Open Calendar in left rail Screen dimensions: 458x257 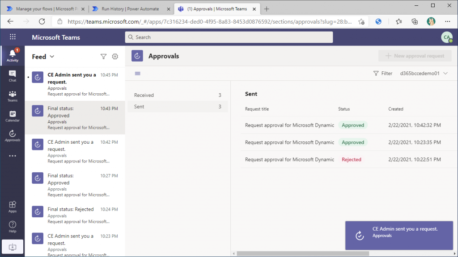click(12, 116)
